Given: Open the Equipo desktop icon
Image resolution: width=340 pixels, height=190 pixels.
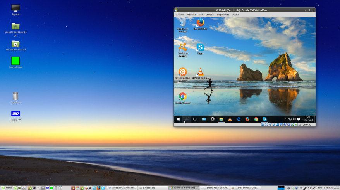Looking at the screenshot, I should (15, 10).
